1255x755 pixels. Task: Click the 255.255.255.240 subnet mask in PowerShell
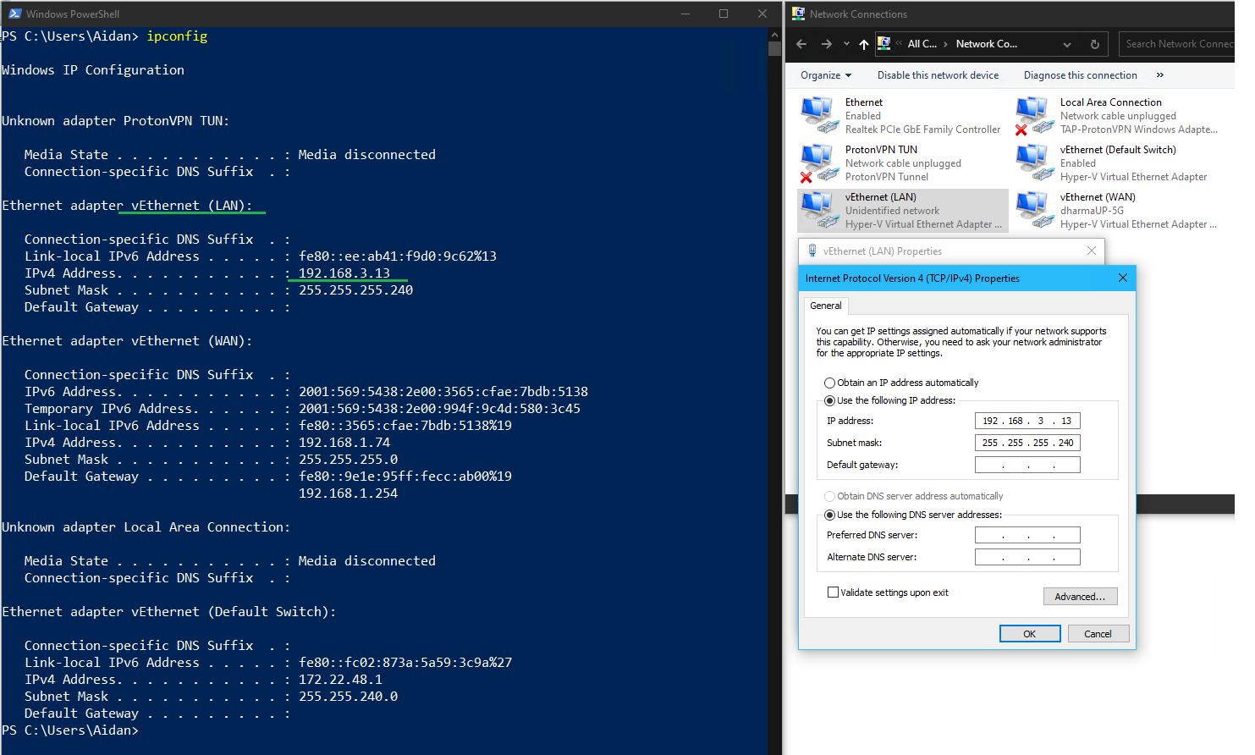tap(355, 290)
